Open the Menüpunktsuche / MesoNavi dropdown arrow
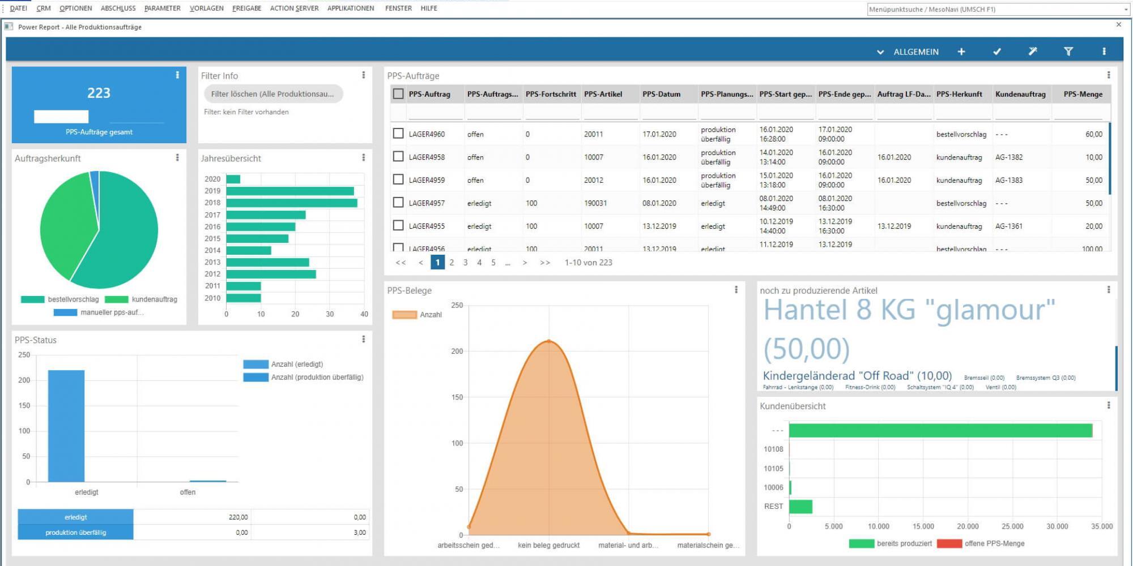 click(1126, 10)
